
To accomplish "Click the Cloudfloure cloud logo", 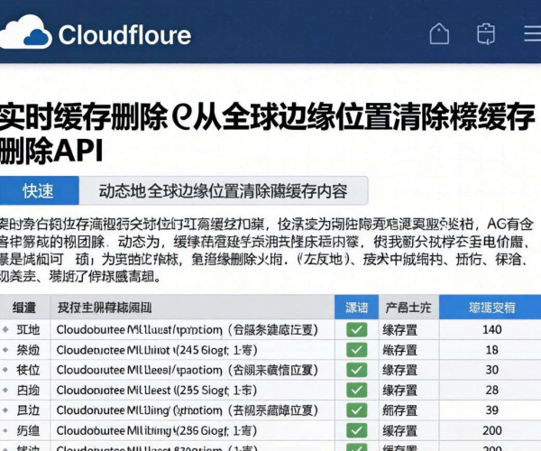I will coord(25,32).
